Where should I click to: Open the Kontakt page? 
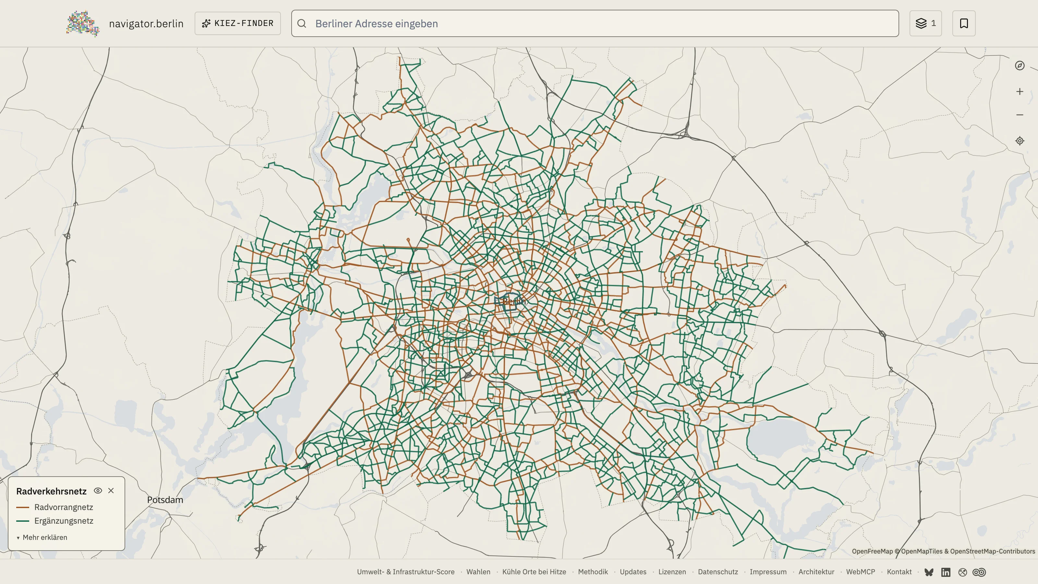point(899,572)
